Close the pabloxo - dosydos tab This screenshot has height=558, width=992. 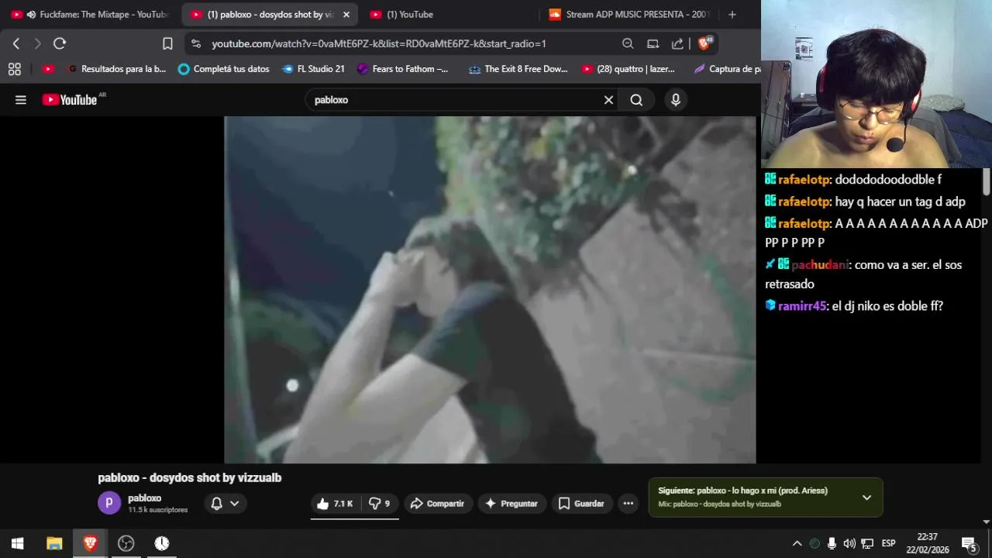(346, 15)
